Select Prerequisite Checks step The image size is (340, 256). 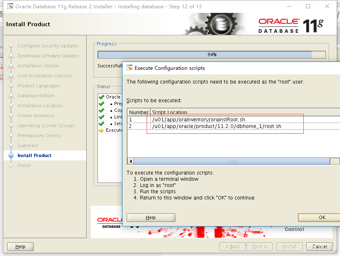tap(40, 135)
